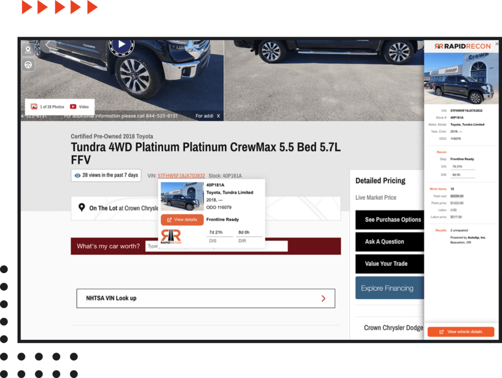Click the 8d 0h DIR value in the popup
Viewport: 502px width, 378px height.
point(244,232)
